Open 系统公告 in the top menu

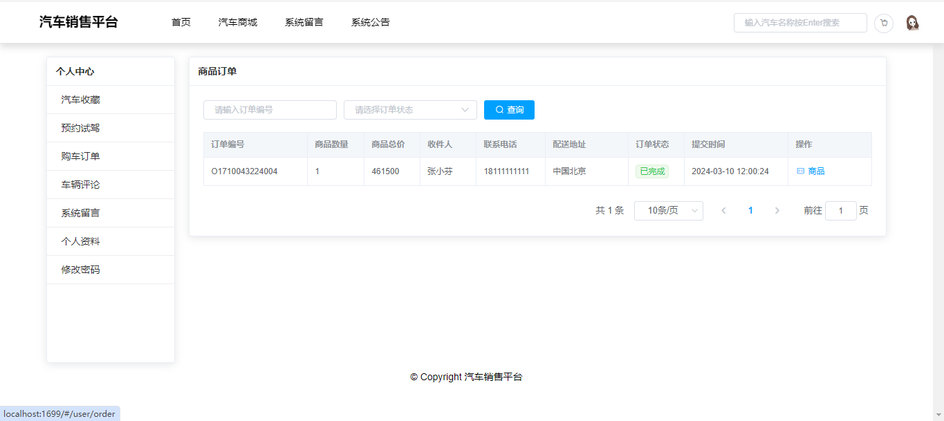[371, 22]
